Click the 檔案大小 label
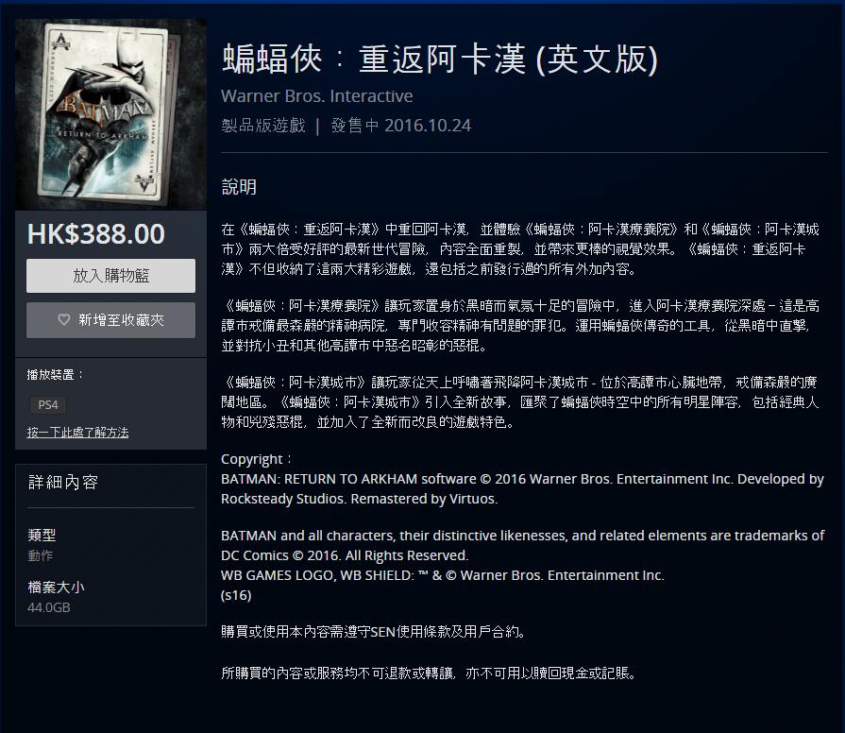 click(x=56, y=587)
